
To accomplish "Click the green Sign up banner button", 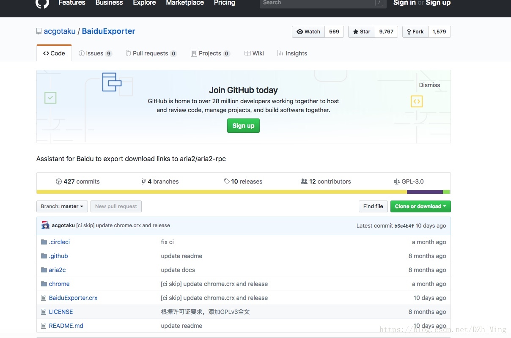I will [x=243, y=126].
